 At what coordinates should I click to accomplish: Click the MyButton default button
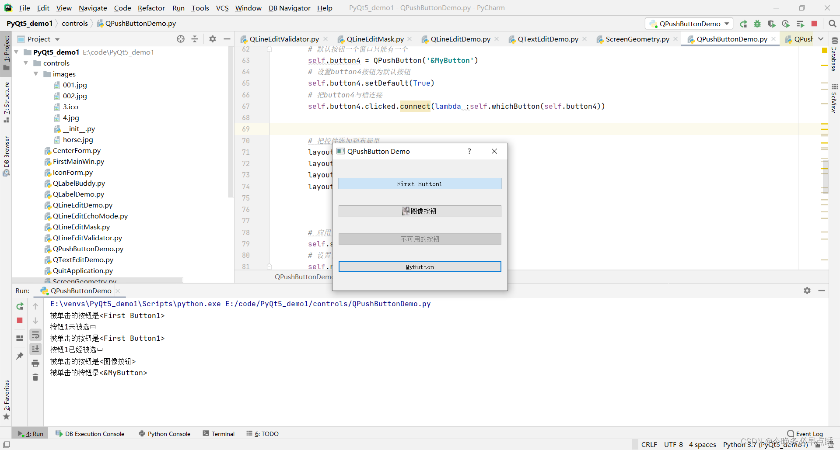pos(420,267)
